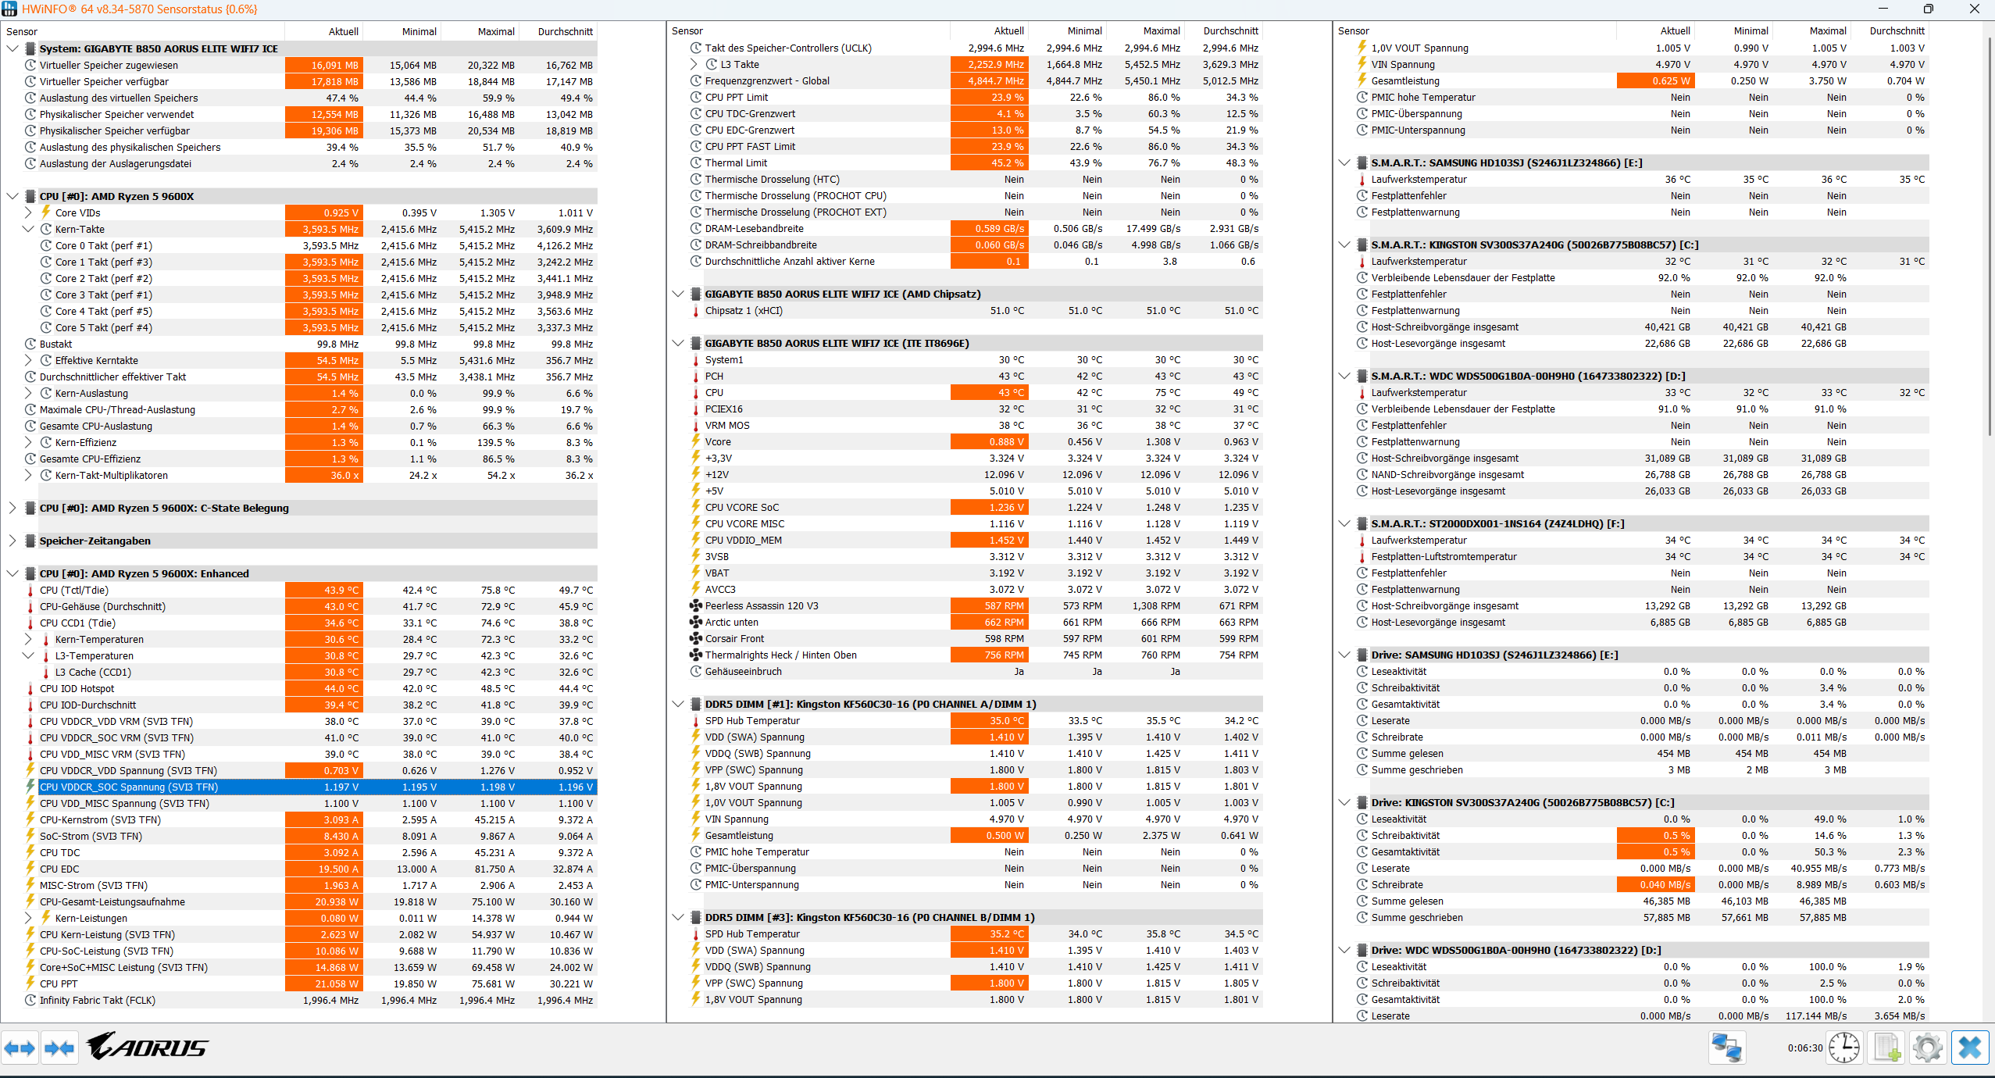Expand the Kern-Temperaturen row
Screen dimensions: 1995x1078
point(28,640)
